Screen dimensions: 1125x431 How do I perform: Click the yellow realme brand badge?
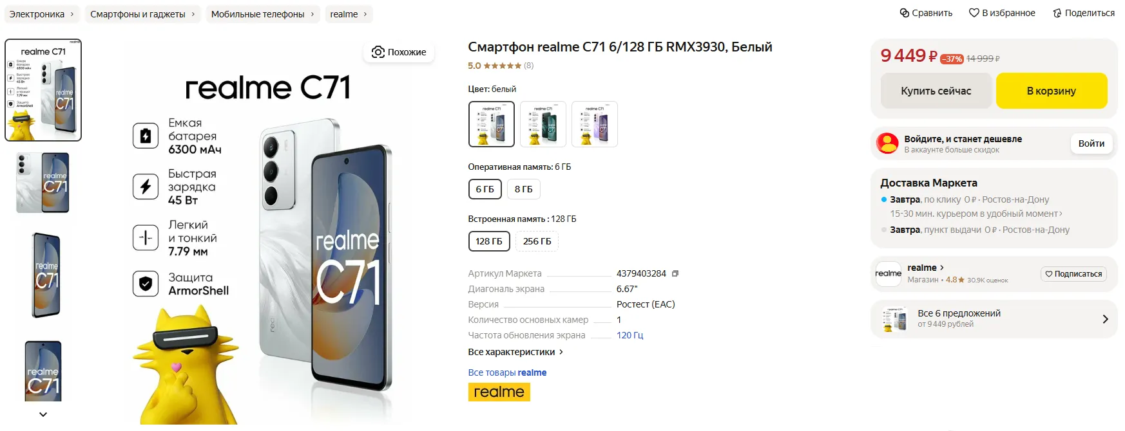(499, 392)
